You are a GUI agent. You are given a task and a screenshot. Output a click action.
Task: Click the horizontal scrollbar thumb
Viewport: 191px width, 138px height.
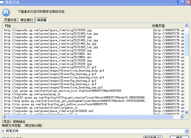[90, 117]
